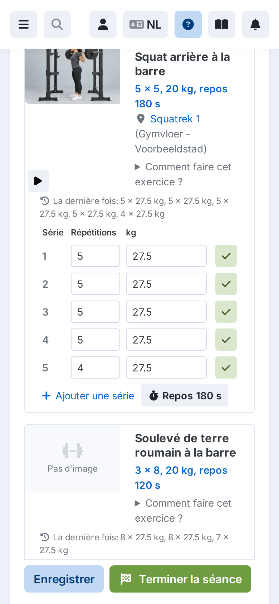The height and width of the screenshot is (604, 279).
Task: Start the Repos 180 s timer
Action: click(185, 395)
